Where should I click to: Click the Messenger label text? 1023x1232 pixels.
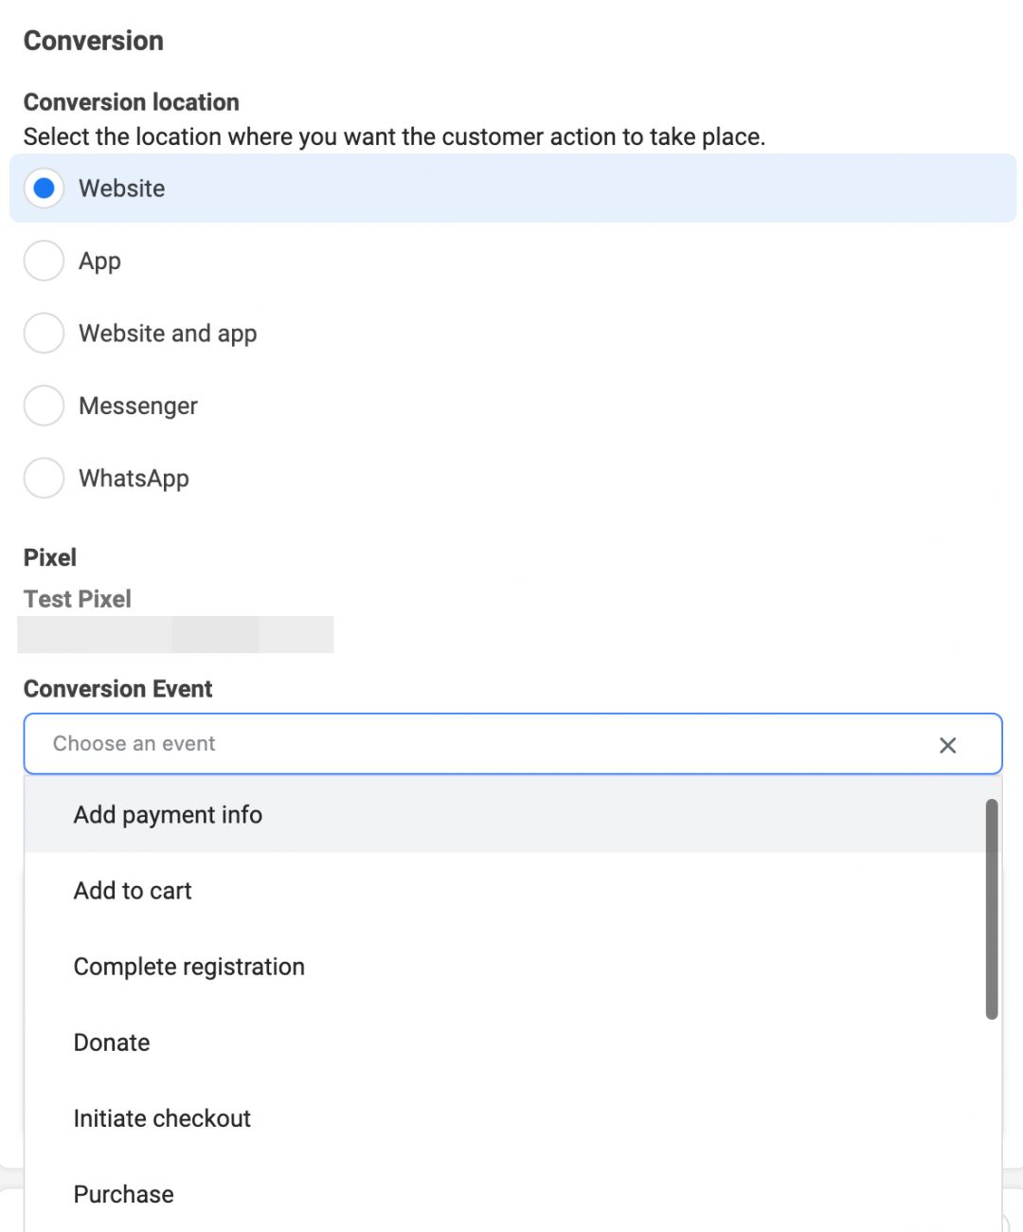[138, 406]
